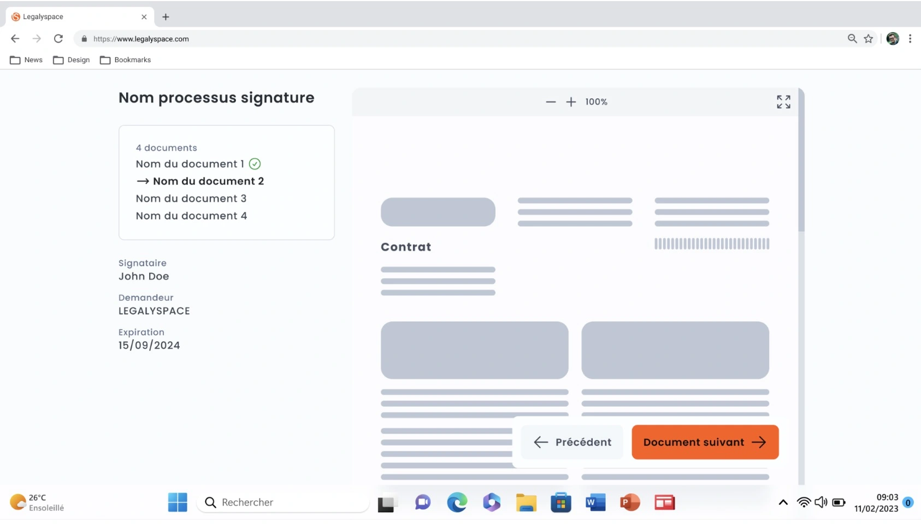Launch PowerPoint from the taskbar

coord(630,502)
